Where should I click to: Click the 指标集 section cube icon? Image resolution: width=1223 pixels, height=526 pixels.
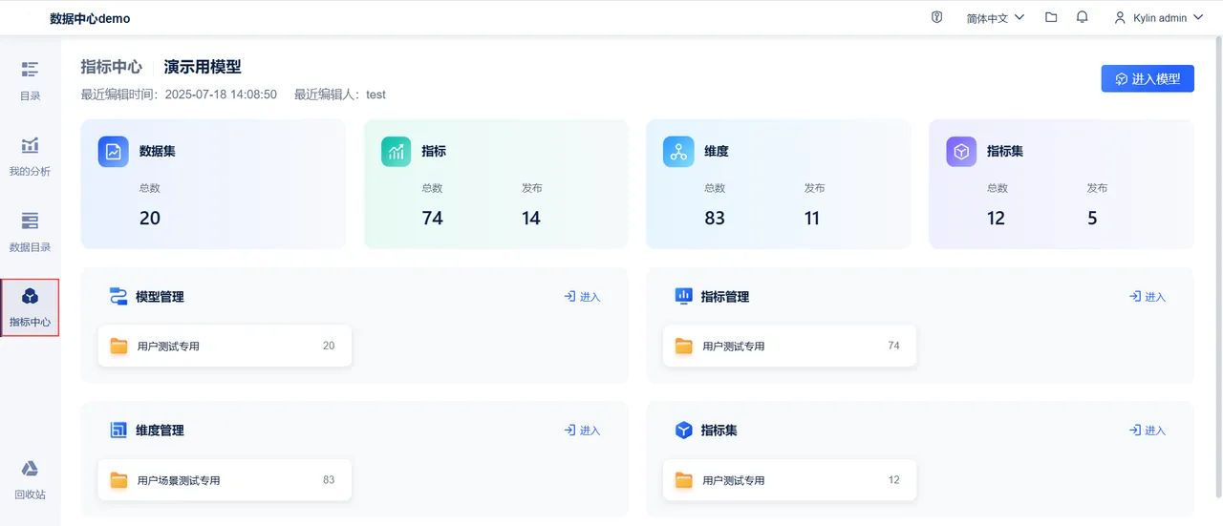pos(683,430)
